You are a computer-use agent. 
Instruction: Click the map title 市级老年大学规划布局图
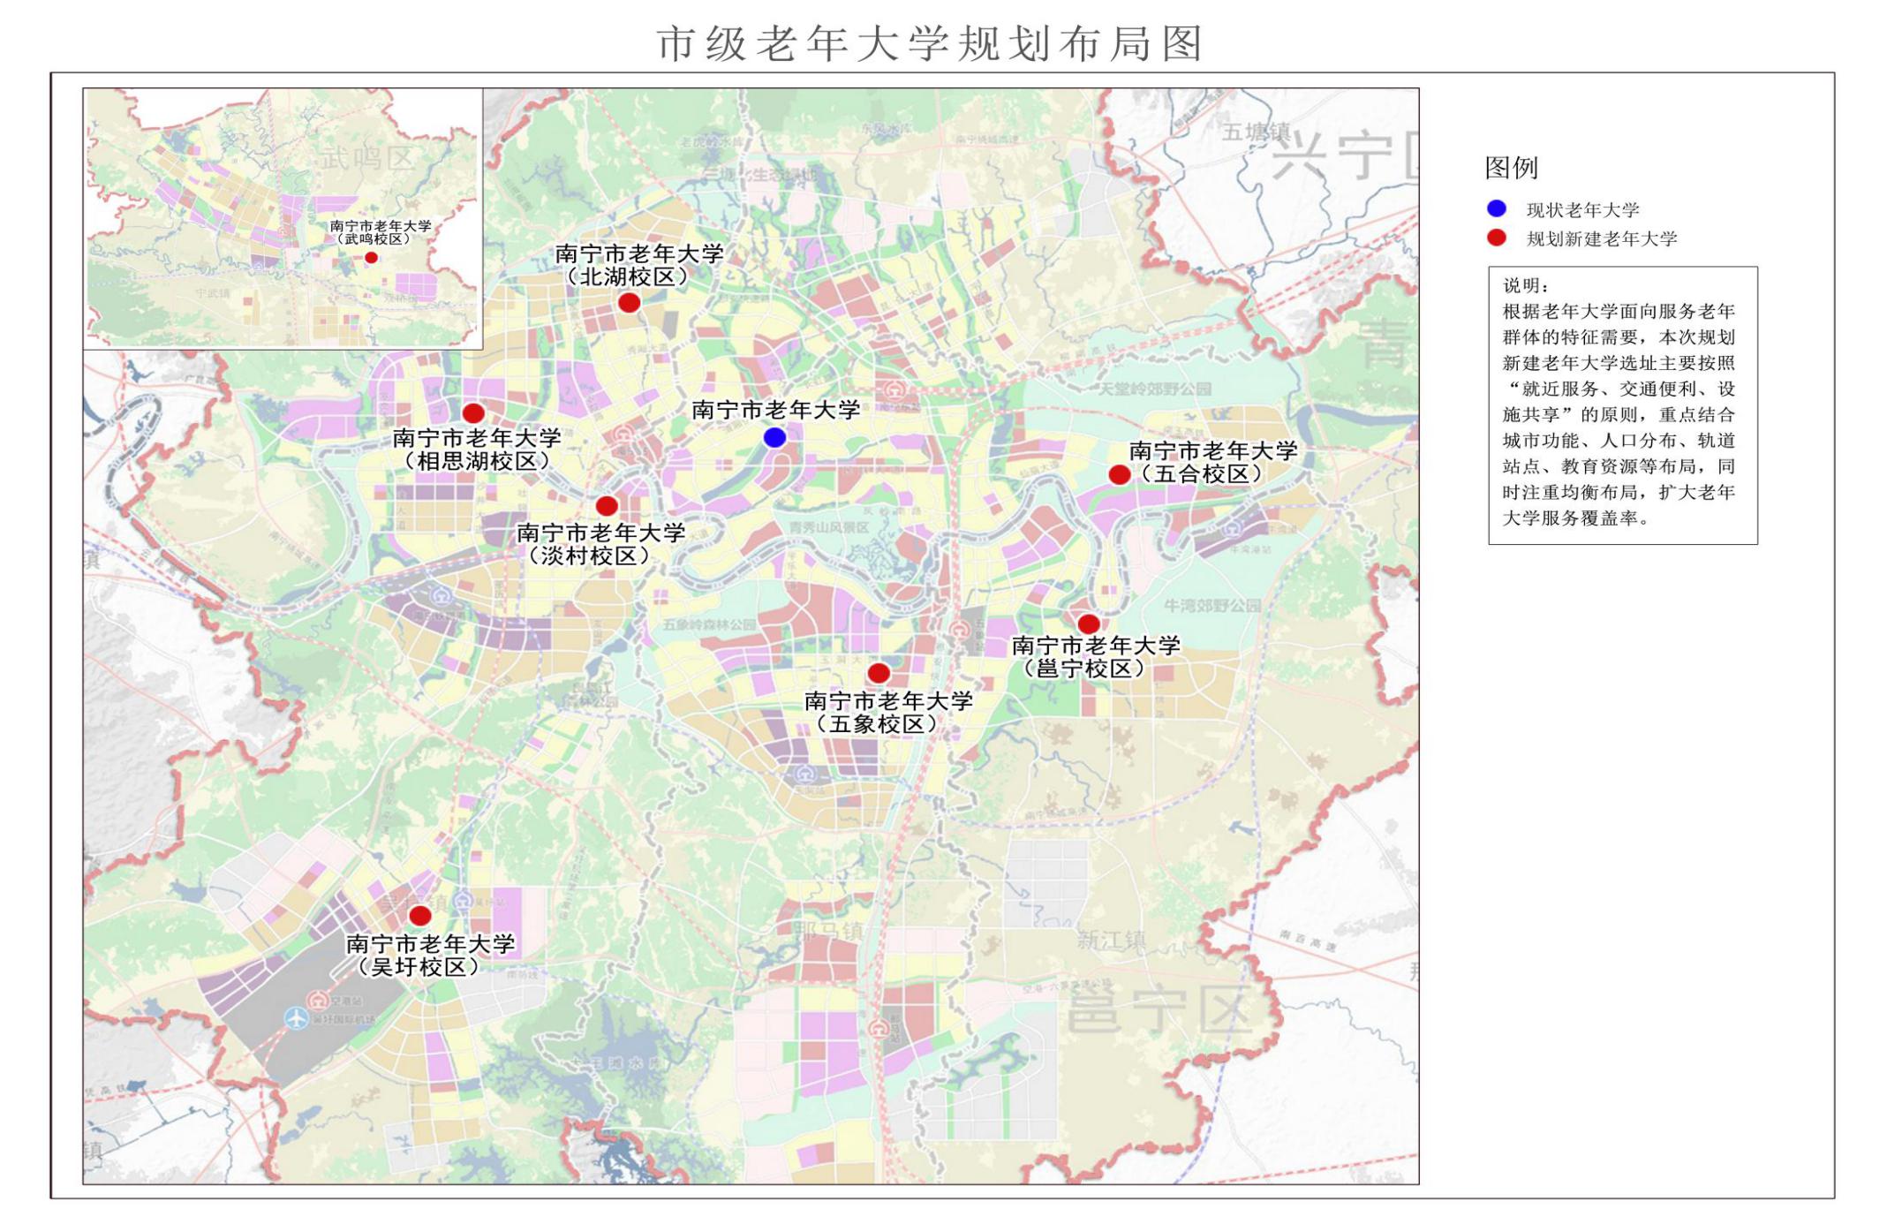click(930, 42)
